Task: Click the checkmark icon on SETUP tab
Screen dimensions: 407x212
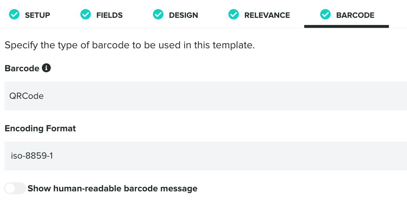Action: click(x=14, y=14)
